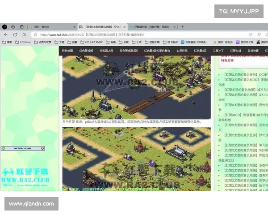Close the 我的 - 面包多 tab
This screenshot has height=215, width=268.
(74, 27)
